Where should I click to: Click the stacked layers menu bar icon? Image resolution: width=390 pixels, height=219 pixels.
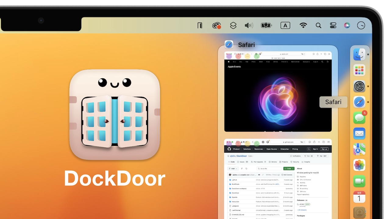[x=233, y=26]
